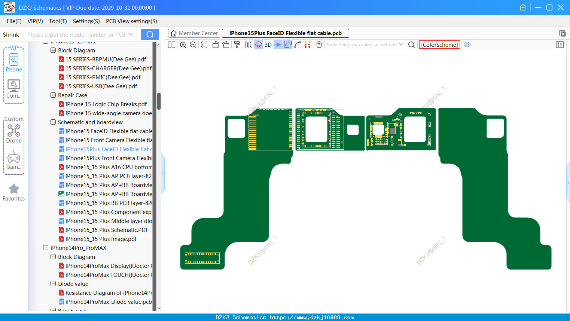Open the Tool(T) menu
This screenshot has width=570, height=321.
[x=58, y=21]
